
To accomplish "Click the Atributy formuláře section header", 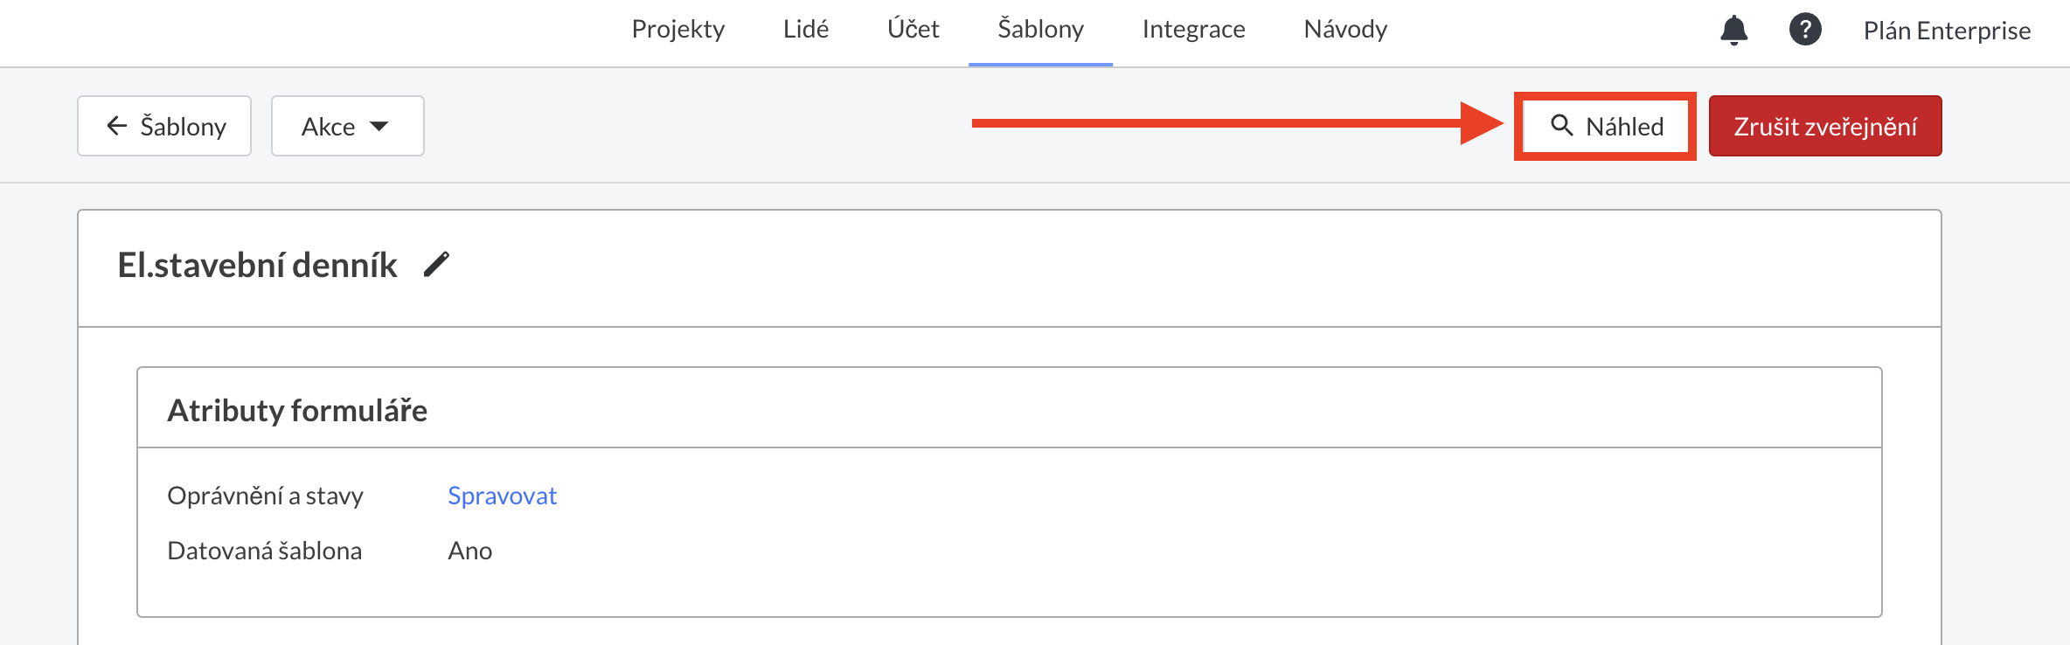I will click(x=297, y=410).
